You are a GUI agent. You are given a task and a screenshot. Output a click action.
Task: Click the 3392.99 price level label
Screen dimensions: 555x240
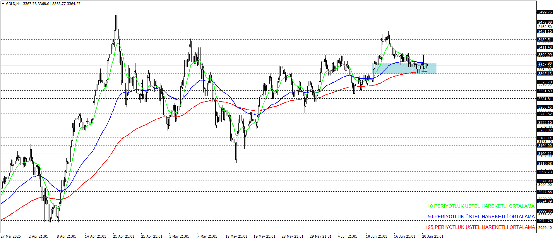pos(545,54)
